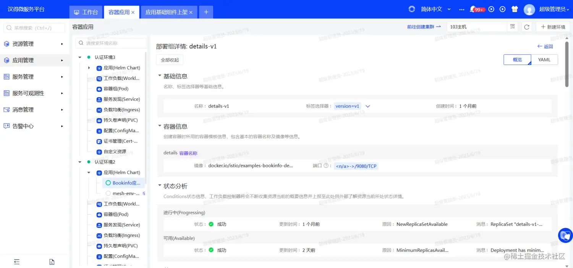The image size is (573, 268).
Task: Collapse the 基础信息 section
Action: click(160, 76)
